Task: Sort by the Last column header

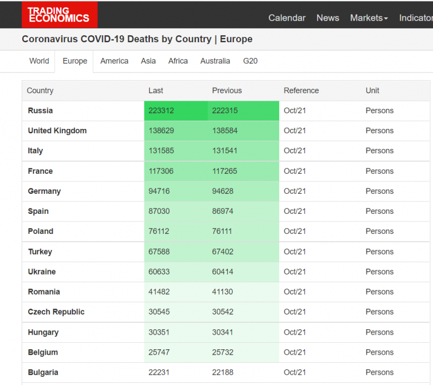Action: coord(156,90)
